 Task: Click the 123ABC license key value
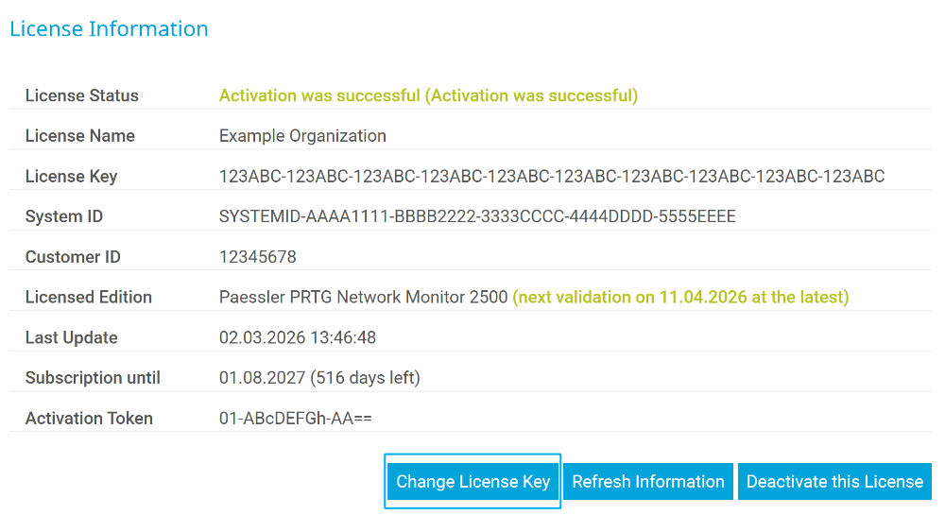pyautogui.click(x=552, y=177)
